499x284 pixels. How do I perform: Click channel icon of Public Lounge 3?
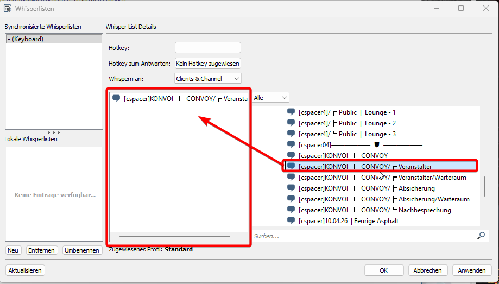coord(291,134)
